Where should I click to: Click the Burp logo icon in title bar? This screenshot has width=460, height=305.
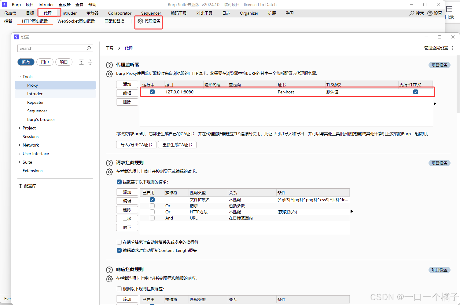click(x=5, y=5)
